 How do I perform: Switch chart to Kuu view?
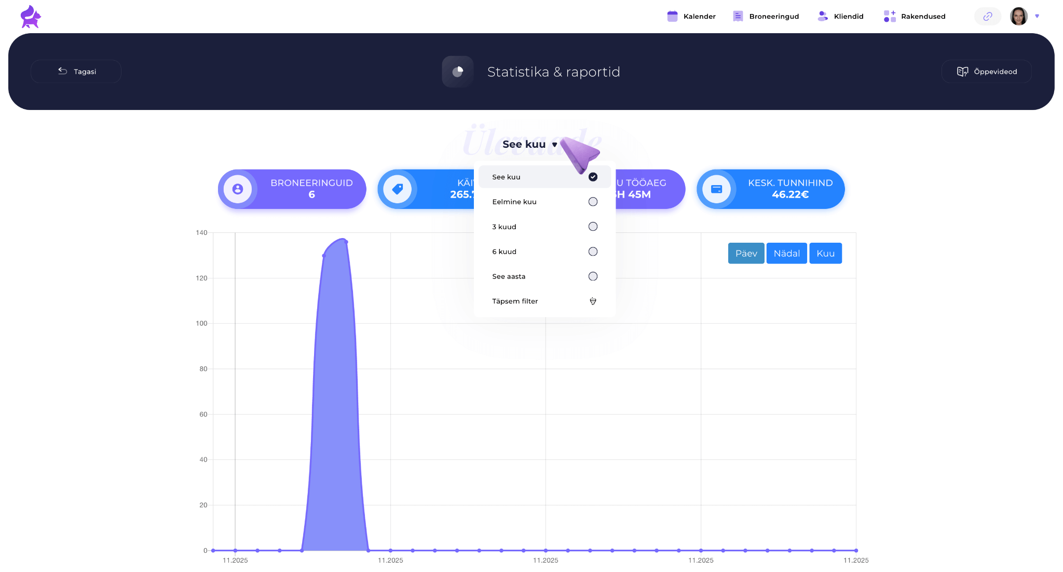click(825, 254)
